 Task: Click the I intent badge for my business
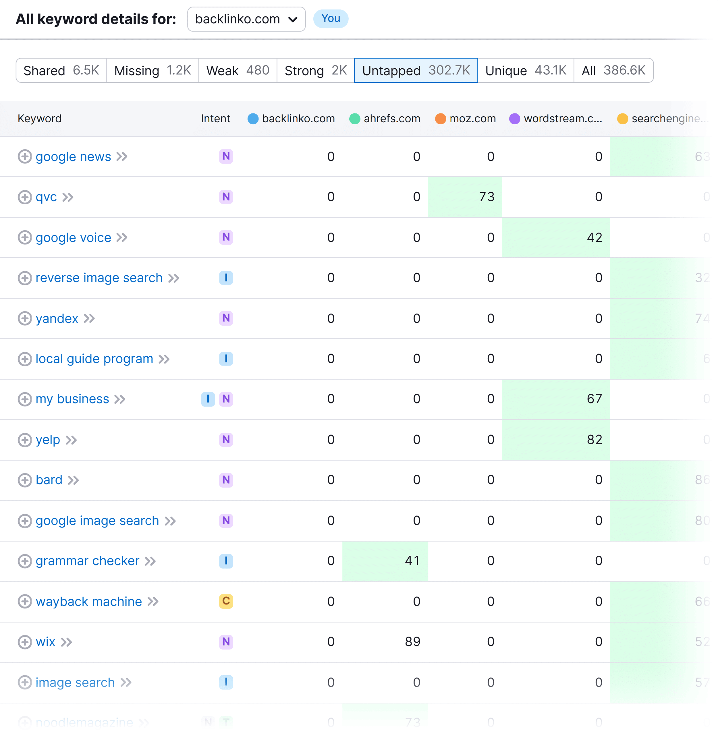pos(208,399)
